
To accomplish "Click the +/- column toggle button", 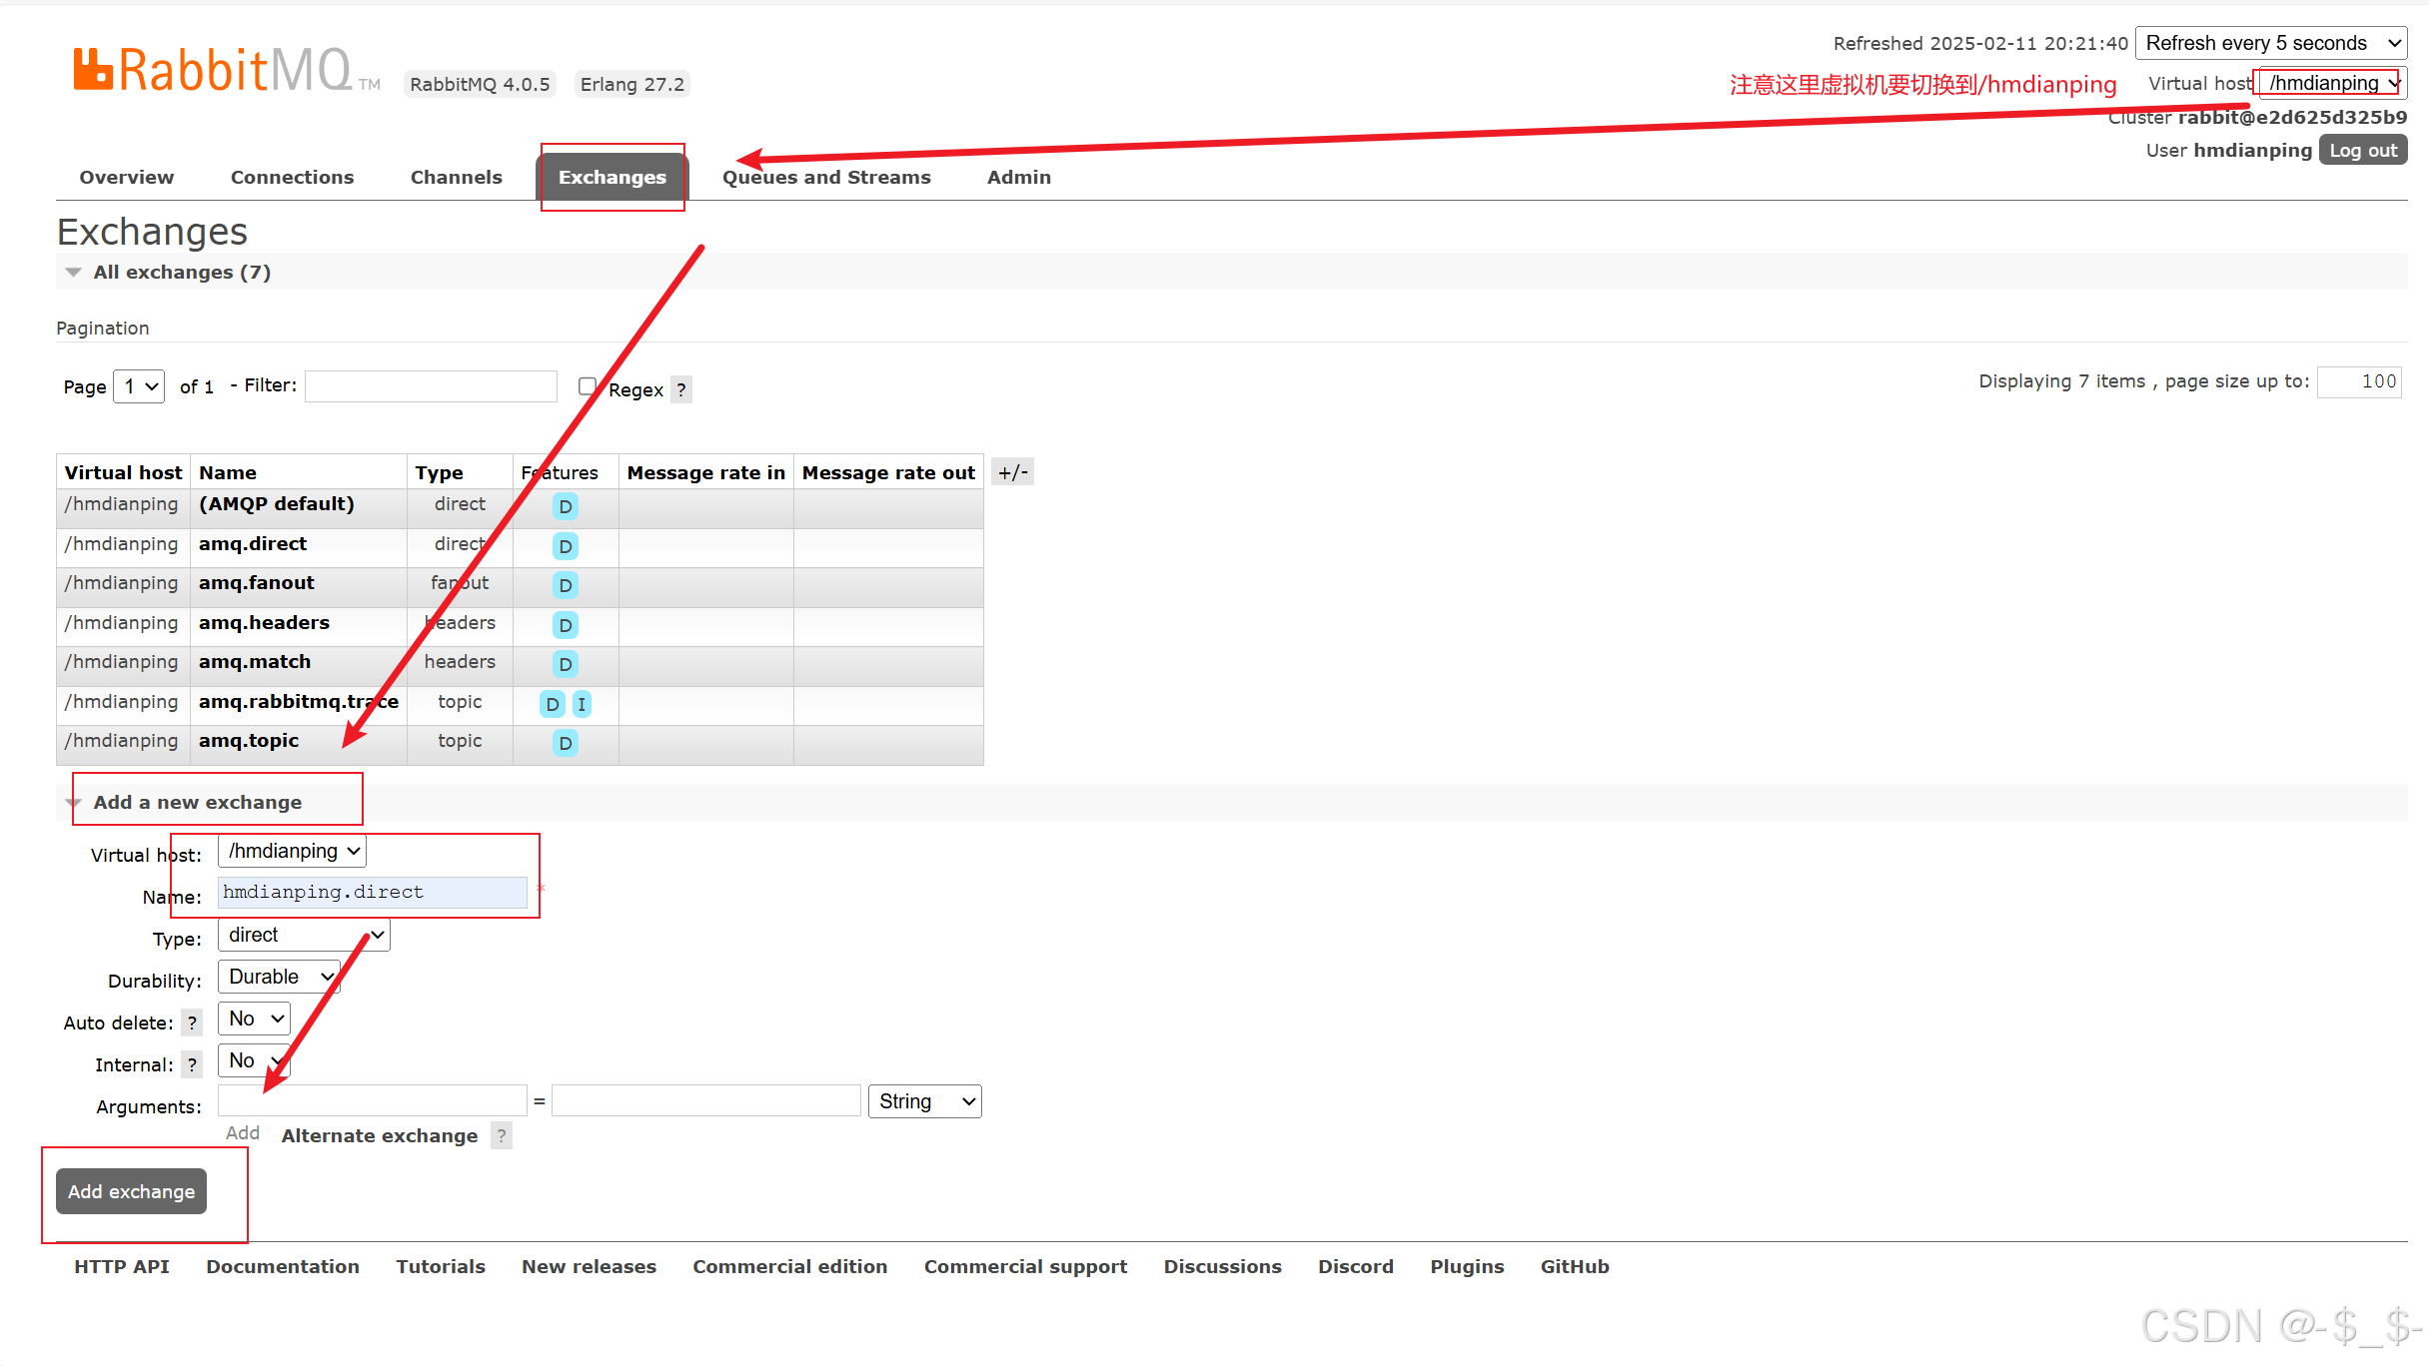I will pyautogui.click(x=1012, y=472).
